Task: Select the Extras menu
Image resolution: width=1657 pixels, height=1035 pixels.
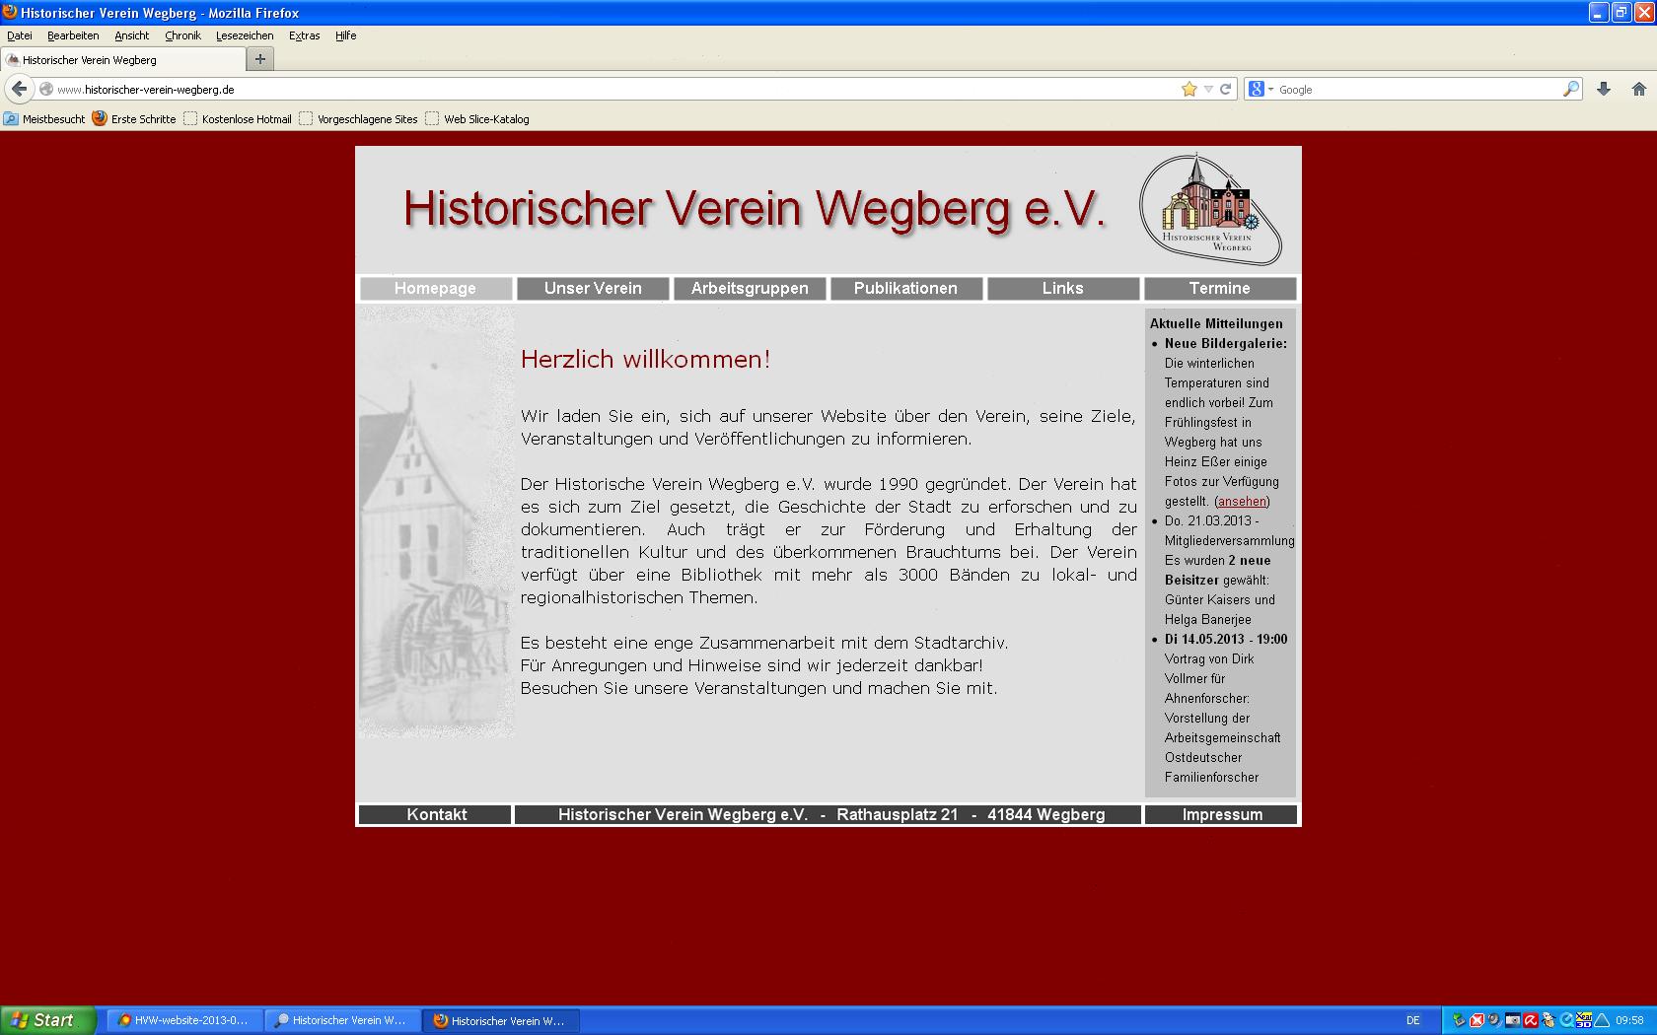Action: pyautogui.click(x=304, y=35)
